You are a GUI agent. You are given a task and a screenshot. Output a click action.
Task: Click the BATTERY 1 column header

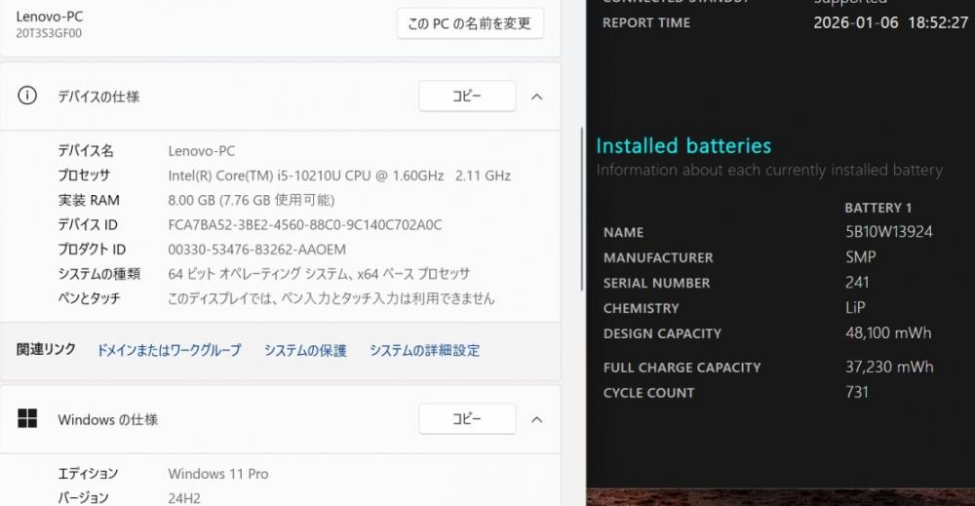point(877,208)
